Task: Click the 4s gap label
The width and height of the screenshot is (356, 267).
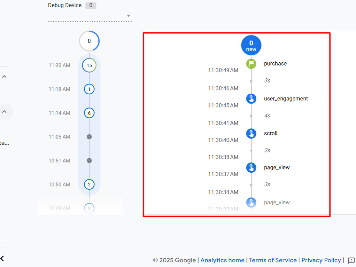Action: (x=267, y=116)
